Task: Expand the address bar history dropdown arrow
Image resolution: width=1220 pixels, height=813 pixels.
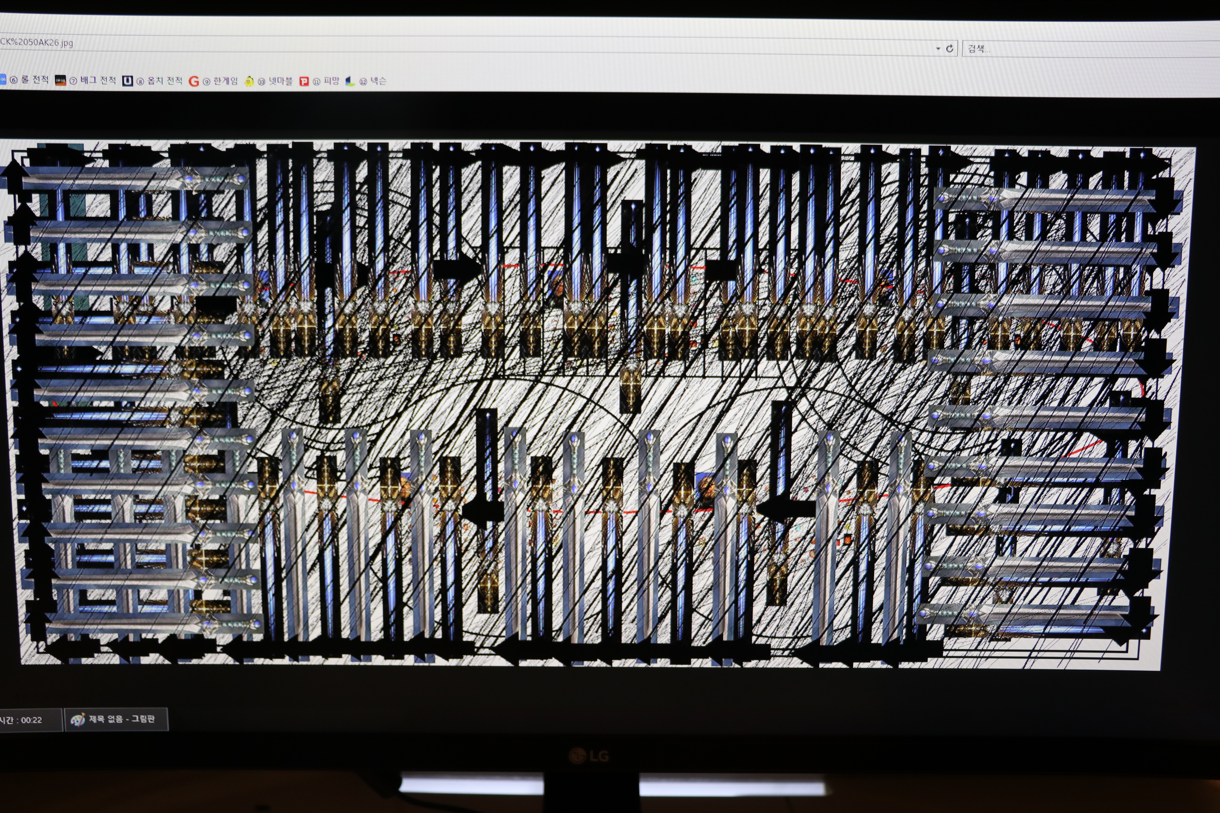Action: click(x=938, y=49)
